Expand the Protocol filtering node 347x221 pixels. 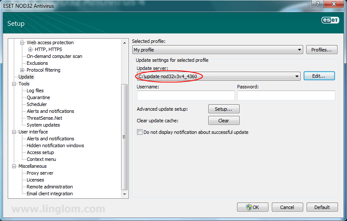point(22,70)
